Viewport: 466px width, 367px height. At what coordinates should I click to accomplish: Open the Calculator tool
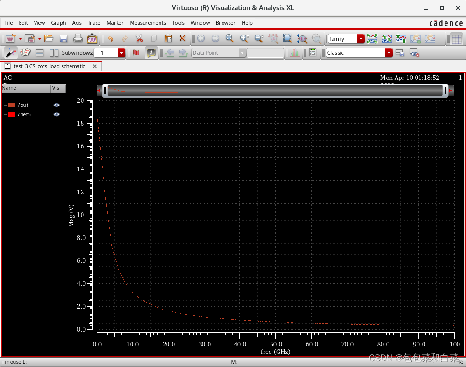313,51
